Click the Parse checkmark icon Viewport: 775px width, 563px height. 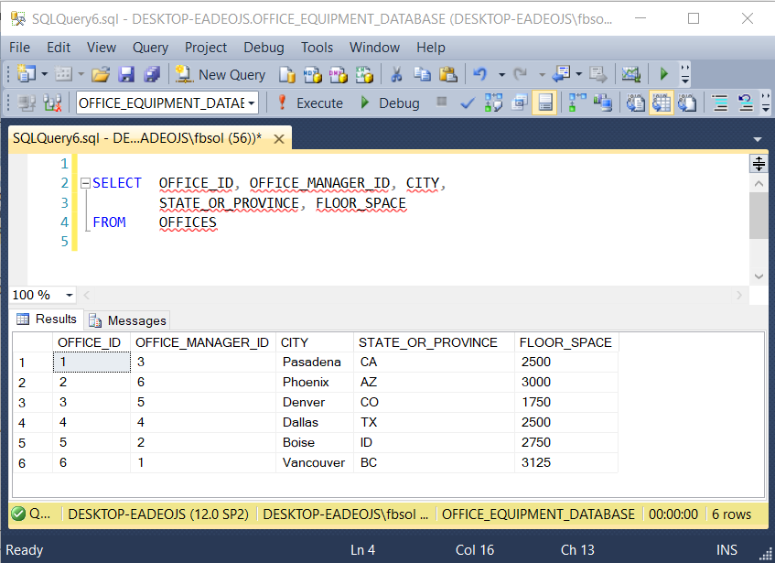pyautogui.click(x=467, y=103)
